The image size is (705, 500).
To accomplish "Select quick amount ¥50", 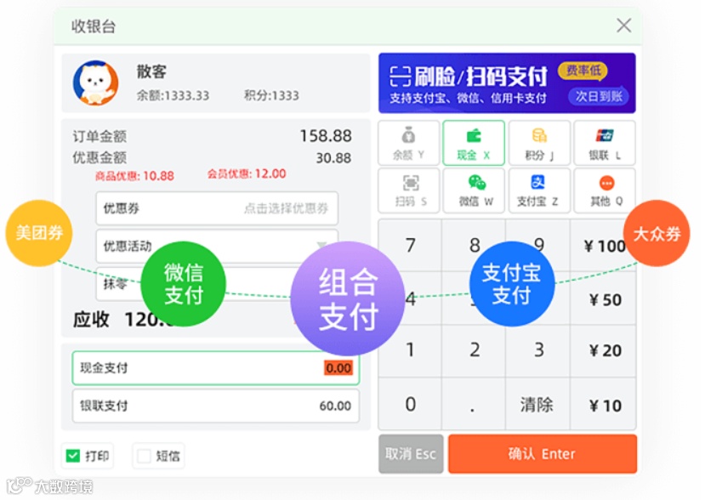I will pyautogui.click(x=604, y=298).
